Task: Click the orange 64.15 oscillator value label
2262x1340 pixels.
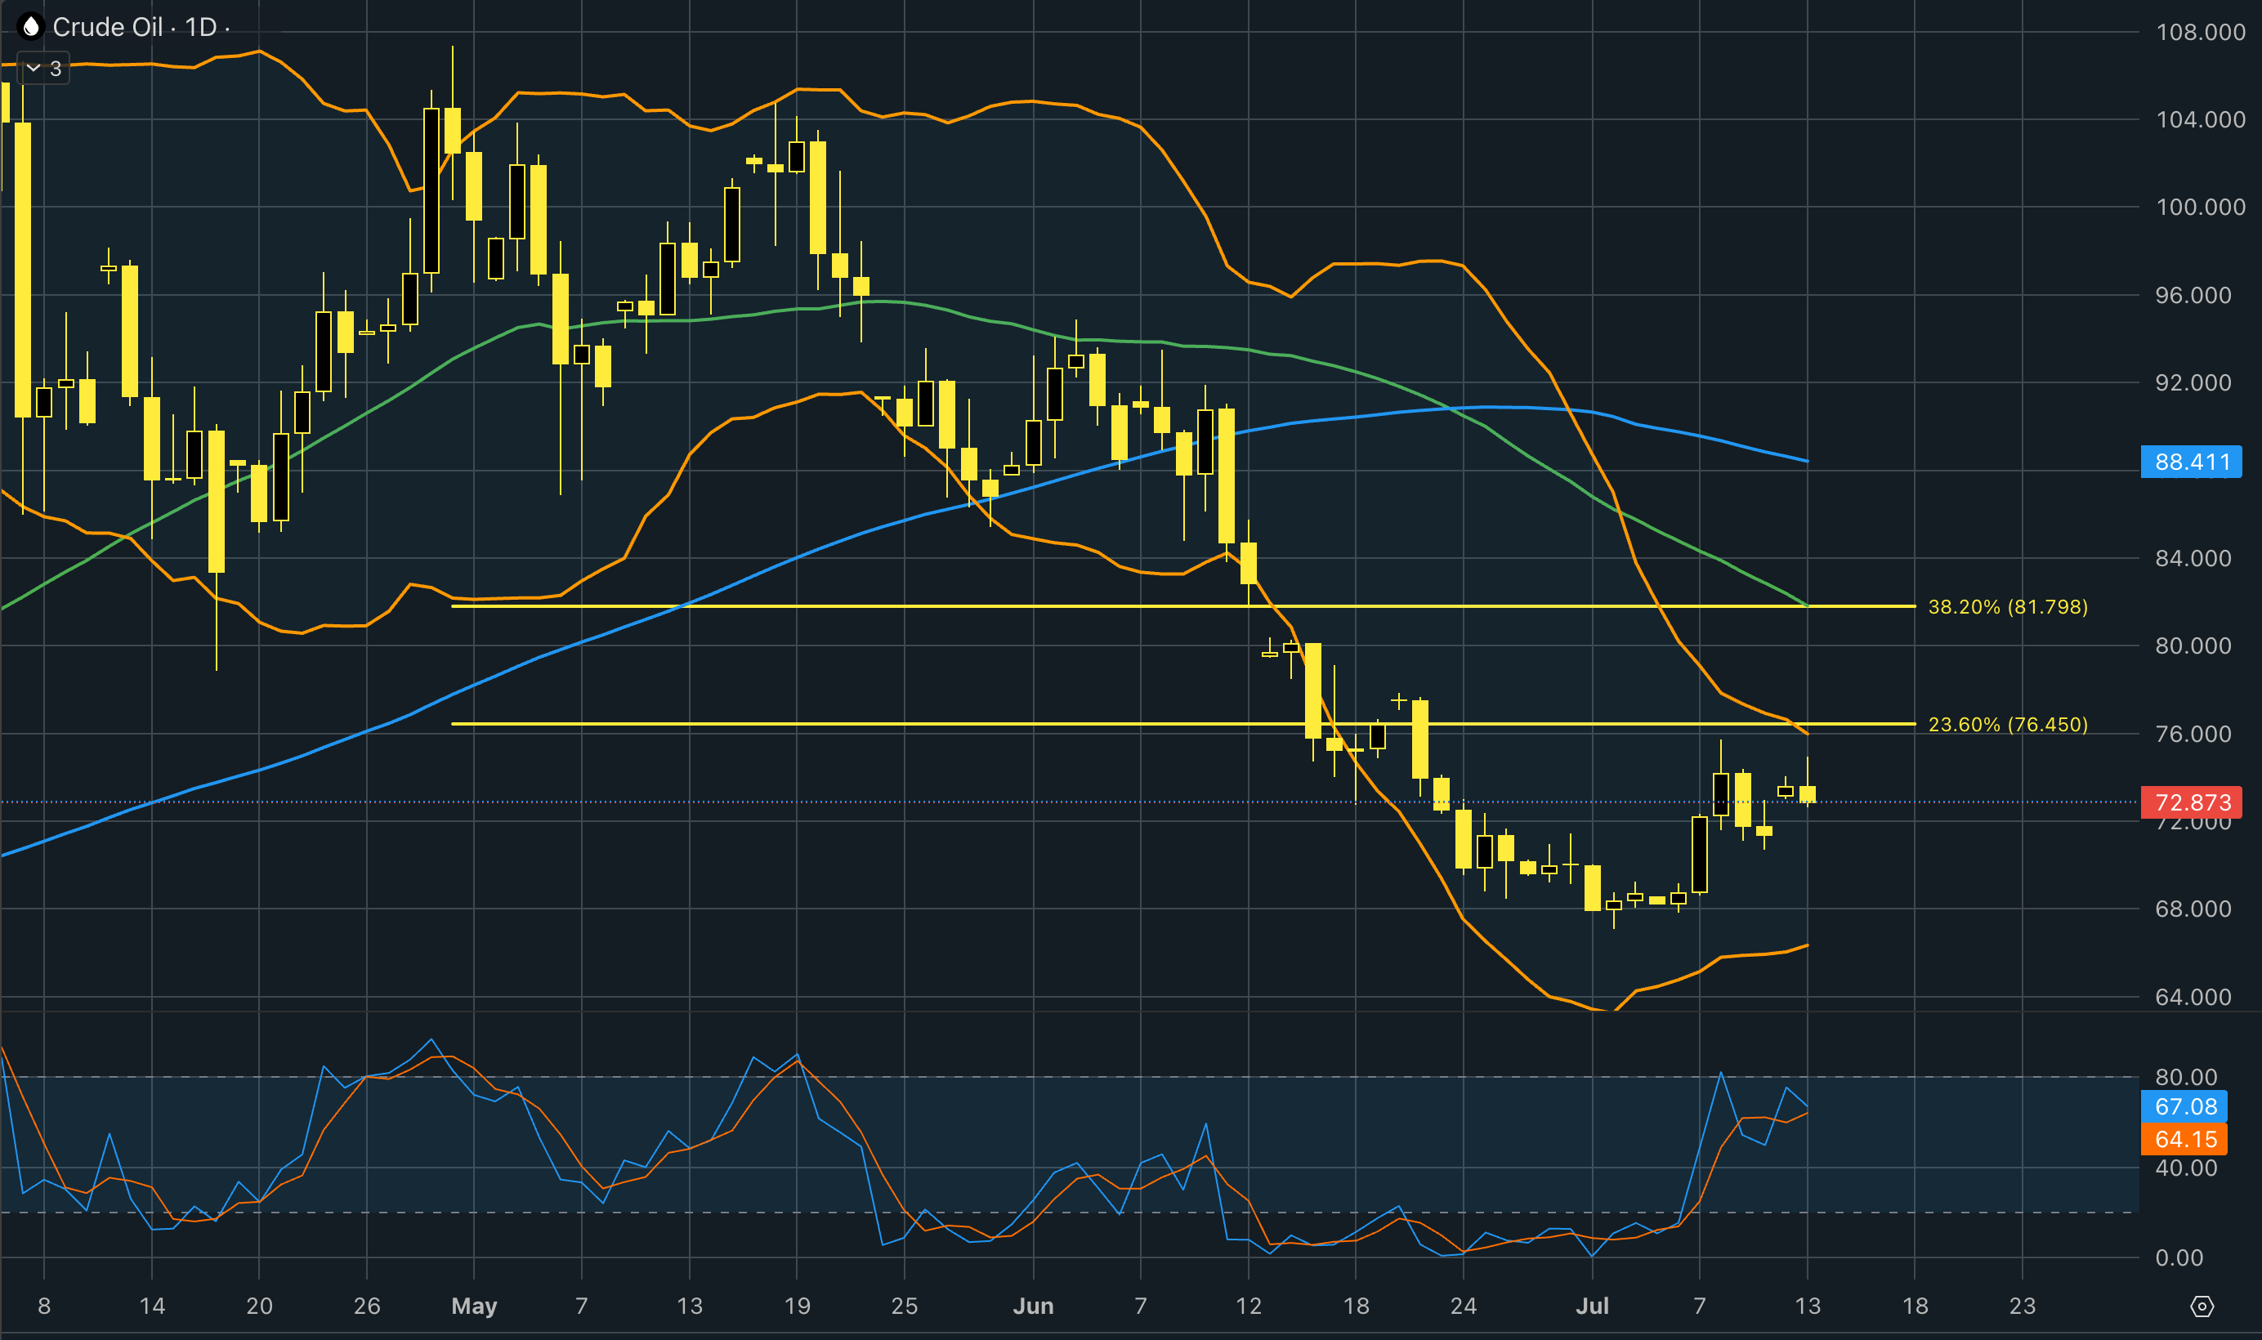Action: [x=2184, y=1139]
